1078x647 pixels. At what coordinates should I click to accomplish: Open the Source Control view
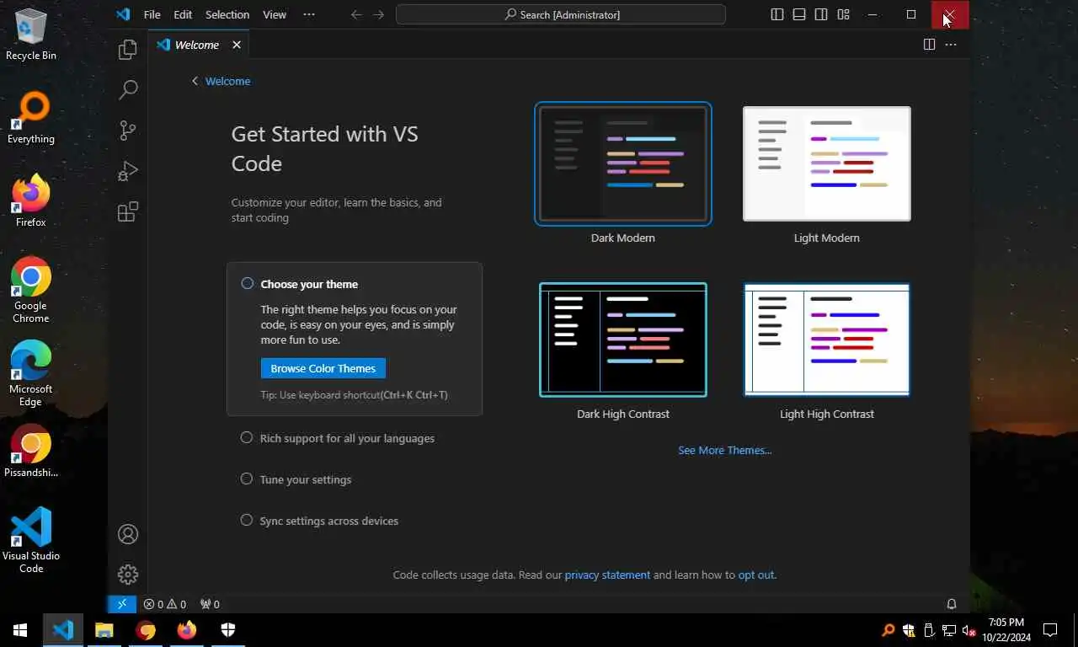[128, 130]
